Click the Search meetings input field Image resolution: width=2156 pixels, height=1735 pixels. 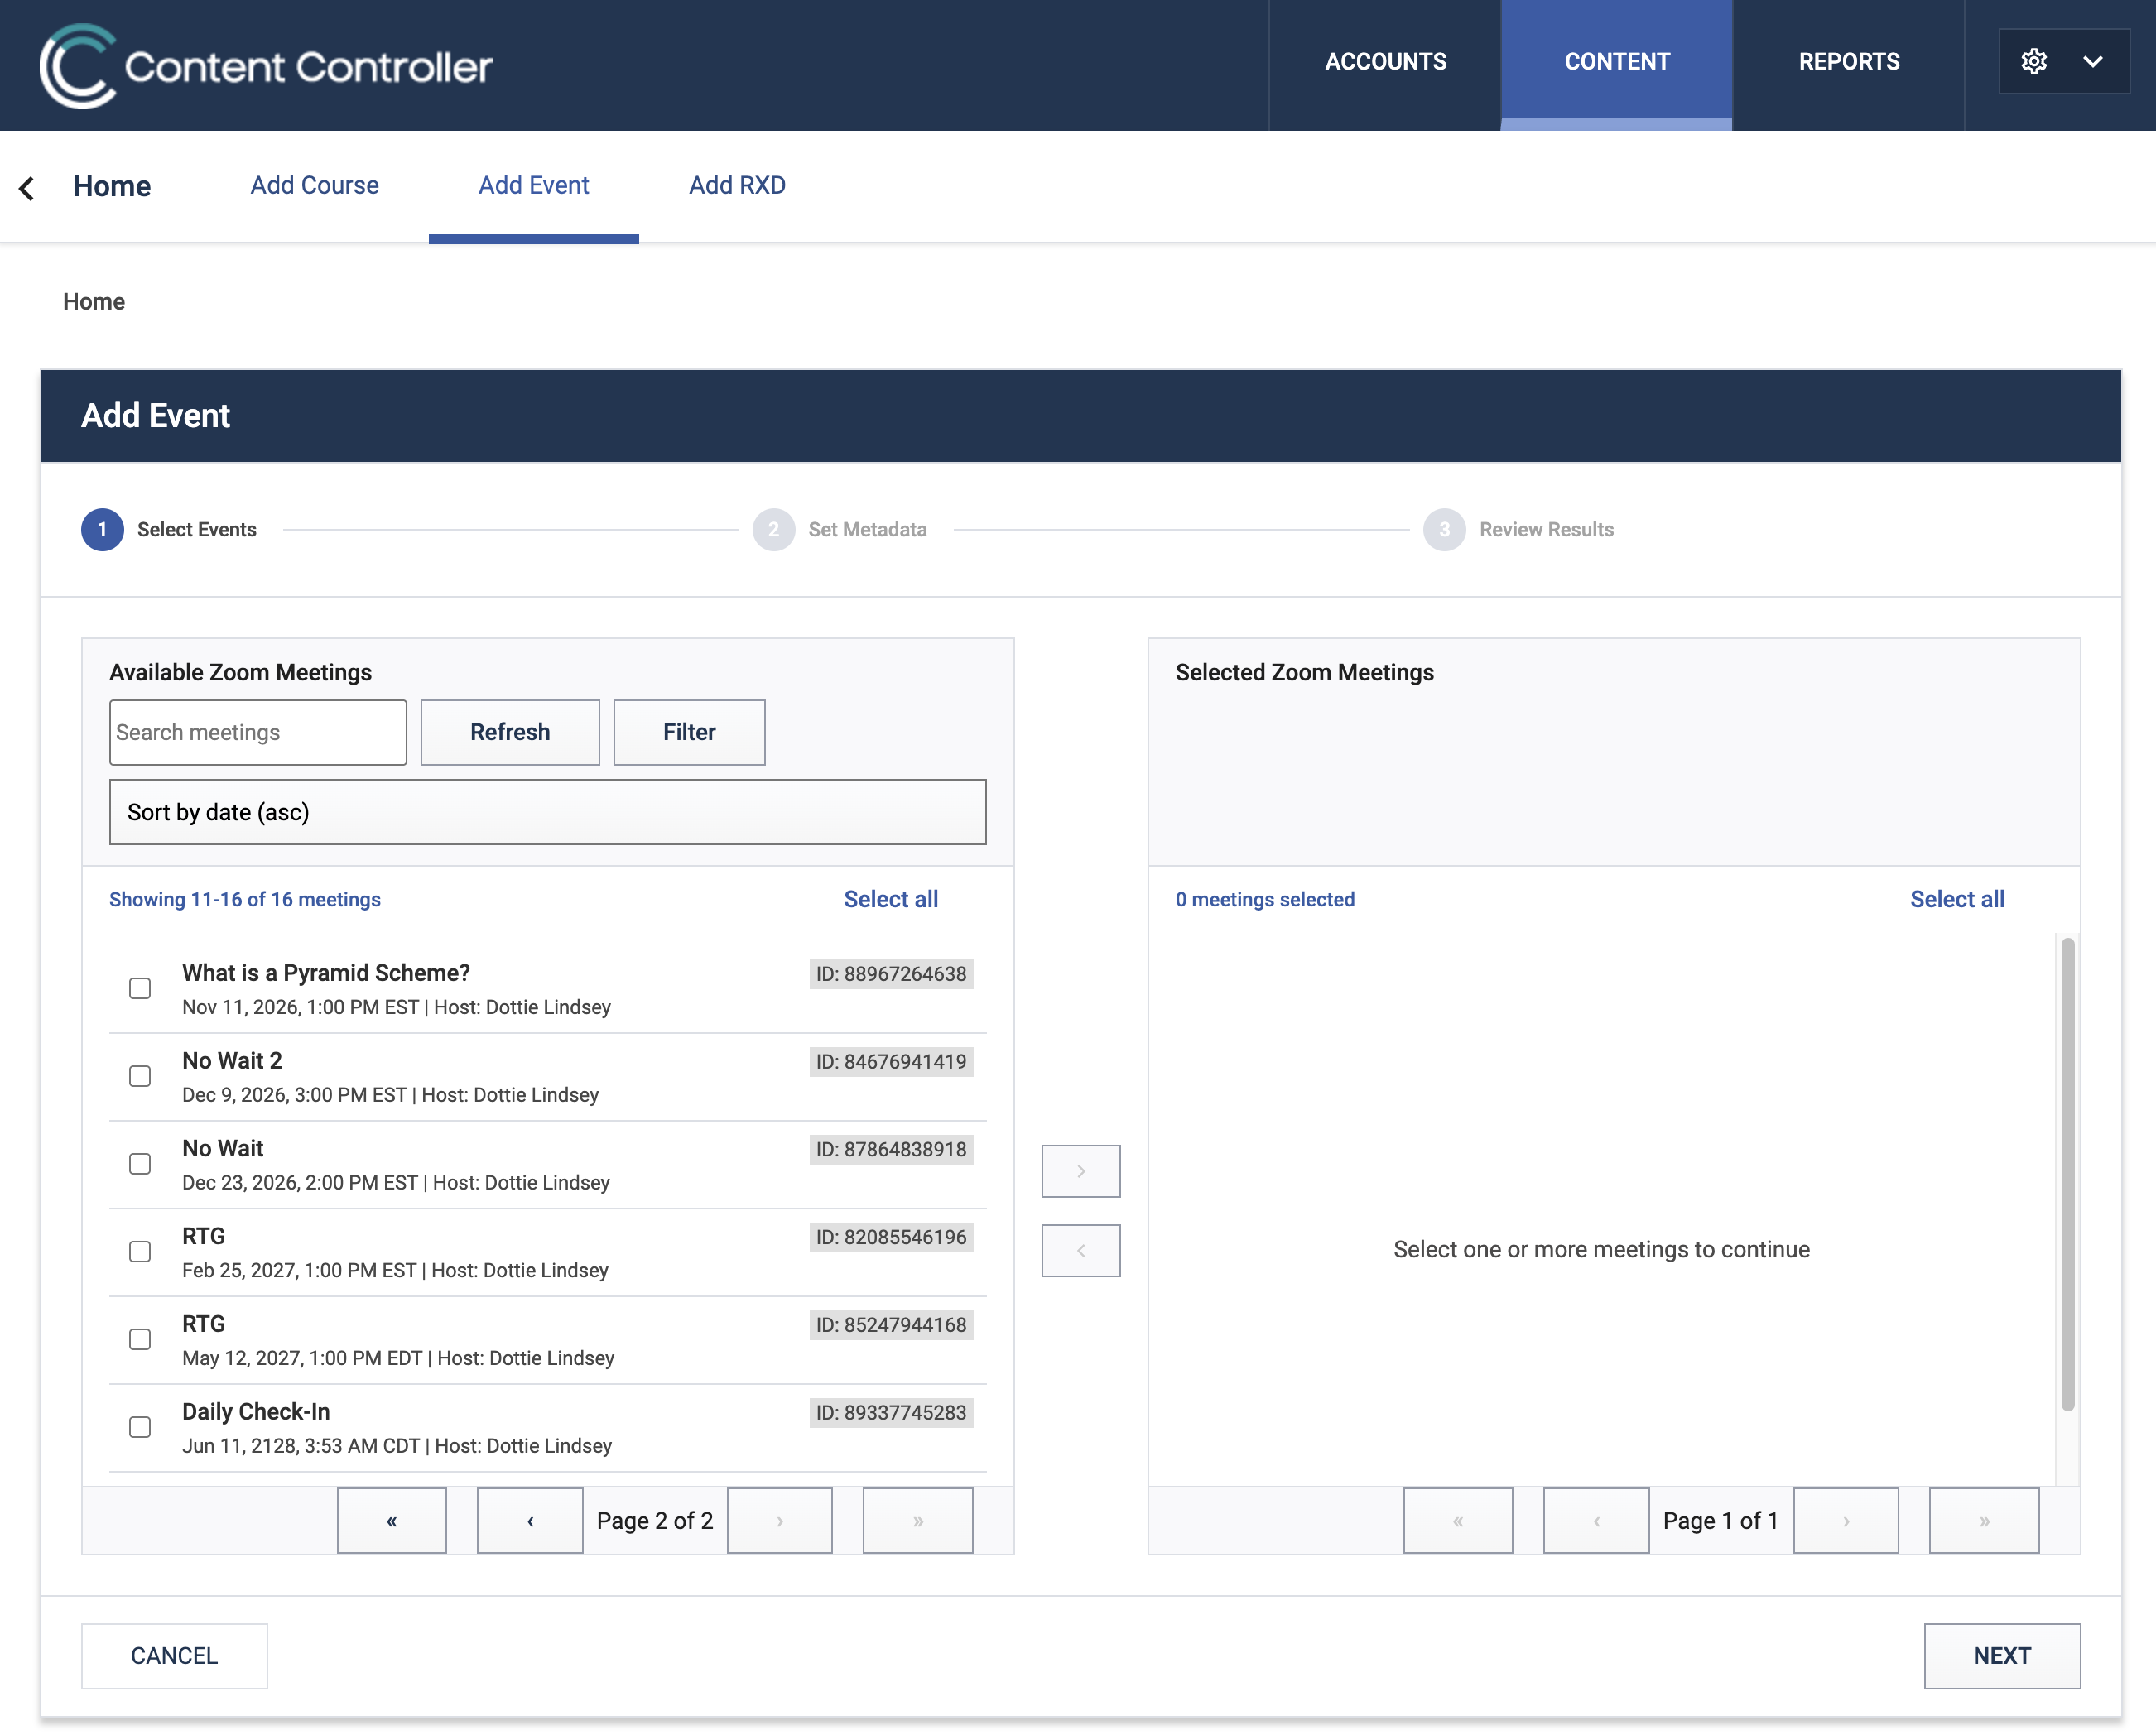click(258, 732)
